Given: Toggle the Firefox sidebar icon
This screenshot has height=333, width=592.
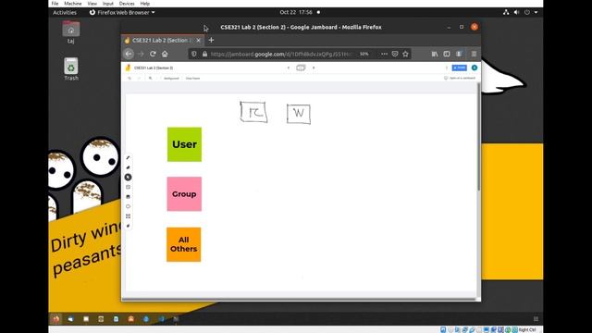Looking at the screenshot, I should (x=447, y=54).
